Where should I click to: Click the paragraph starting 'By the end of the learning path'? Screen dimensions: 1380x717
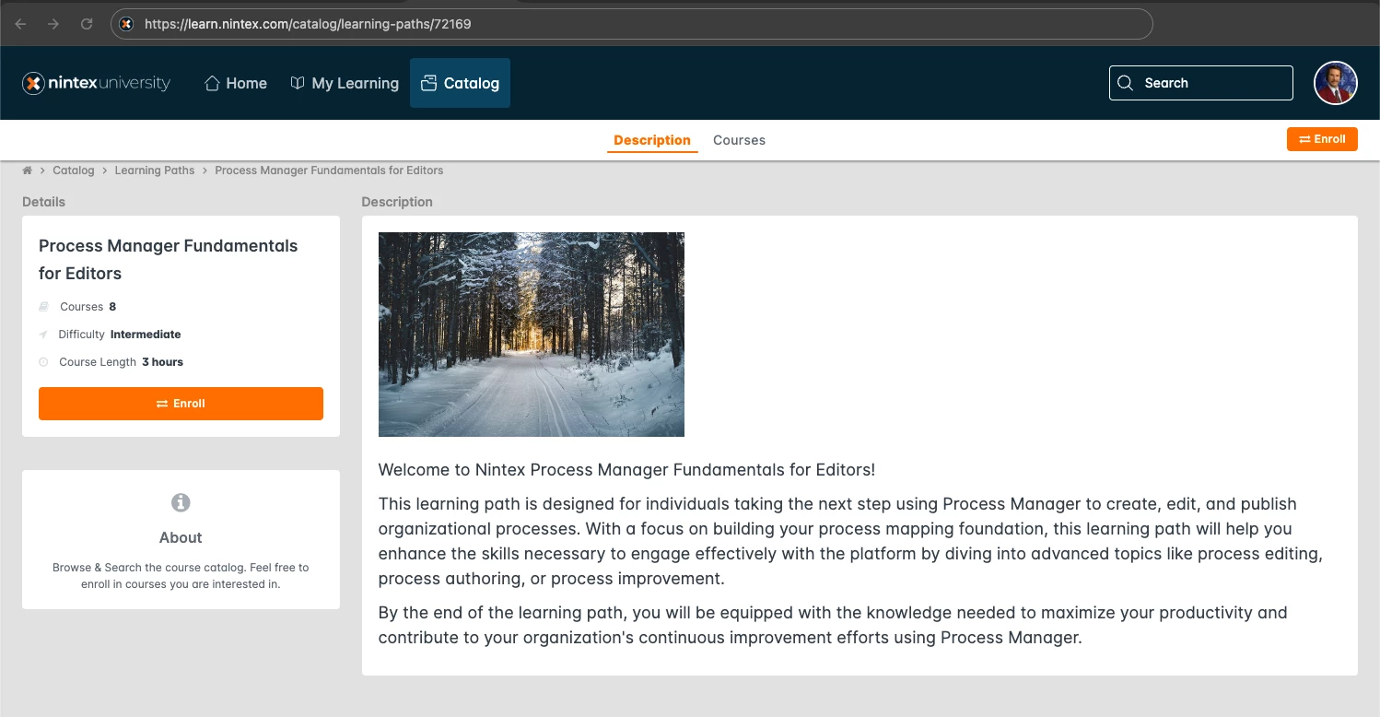click(x=833, y=625)
